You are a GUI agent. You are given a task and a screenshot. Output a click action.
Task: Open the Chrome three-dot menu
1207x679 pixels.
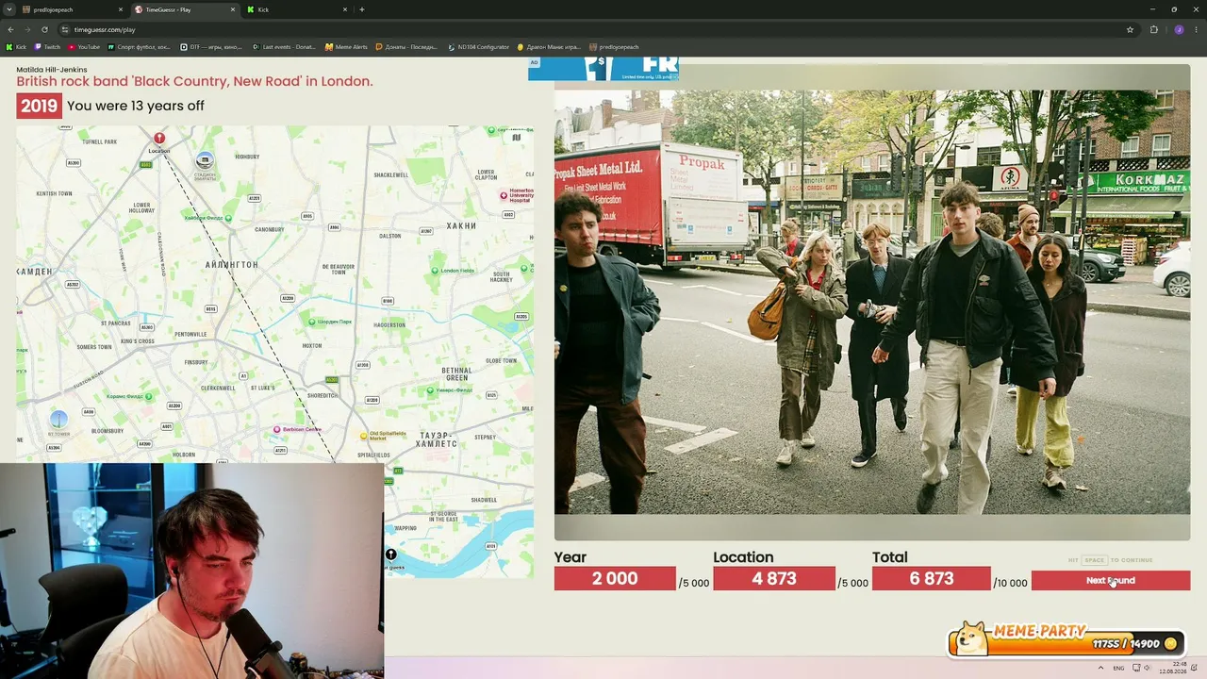coord(1196,29)
